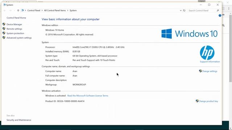Open Device Manager from the sidebar
Screen dimensions: 232x130
pyautogui.click(x=14, y=25)
